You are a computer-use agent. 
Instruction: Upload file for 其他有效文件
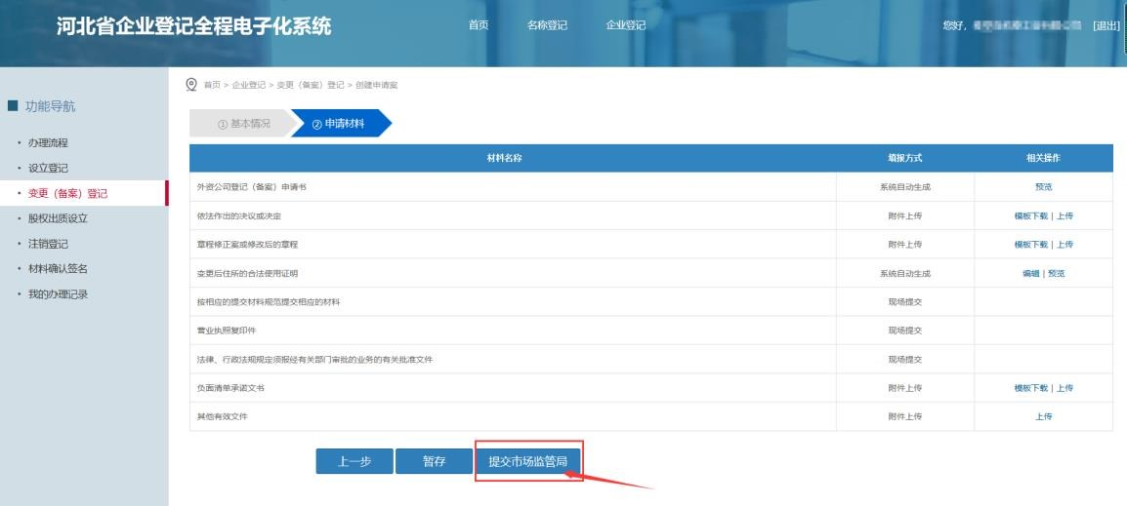pos(1043,416)
